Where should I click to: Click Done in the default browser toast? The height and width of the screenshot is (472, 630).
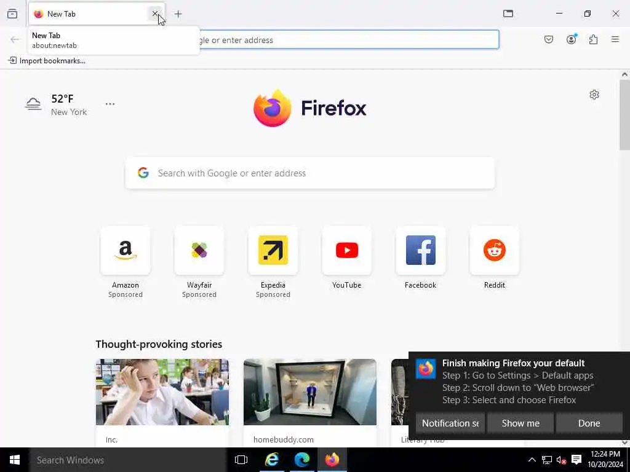[x=589, y=423]
